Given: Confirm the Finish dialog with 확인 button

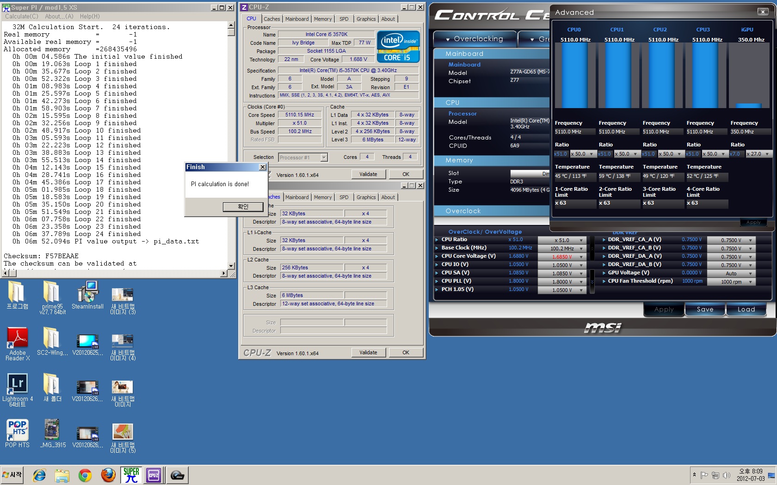Looking at the screenshot, I should 243,206.
